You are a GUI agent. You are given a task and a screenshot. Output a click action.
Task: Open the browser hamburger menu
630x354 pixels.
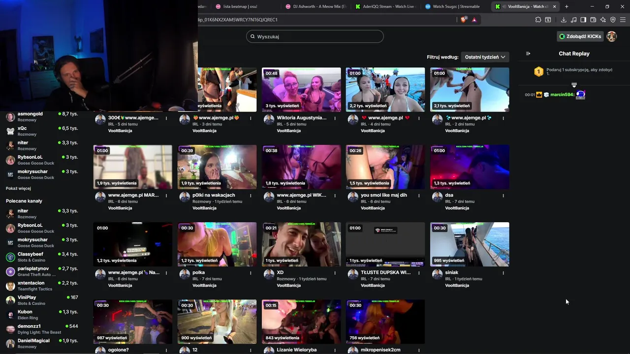623,20
